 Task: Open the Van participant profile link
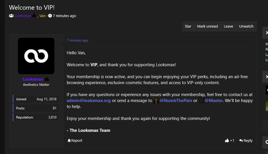42,16
